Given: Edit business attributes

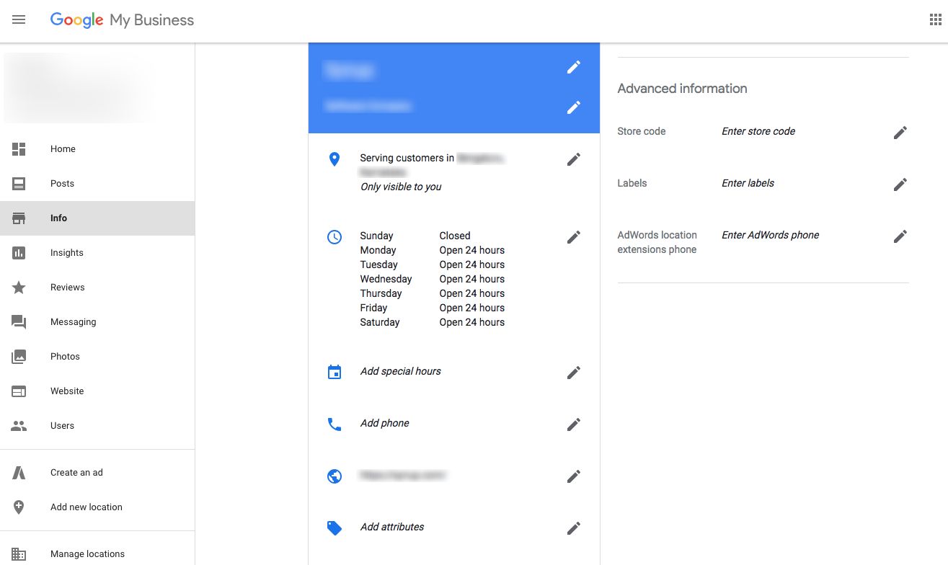Looking at the screenshot, I should [x=573, y=528].
